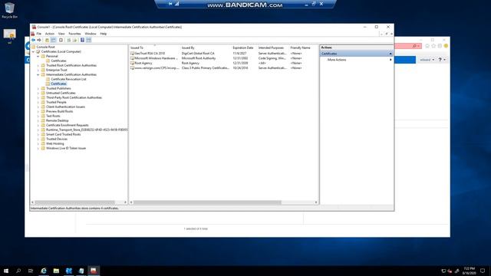Click the help question mark in background window

point(440,60)
